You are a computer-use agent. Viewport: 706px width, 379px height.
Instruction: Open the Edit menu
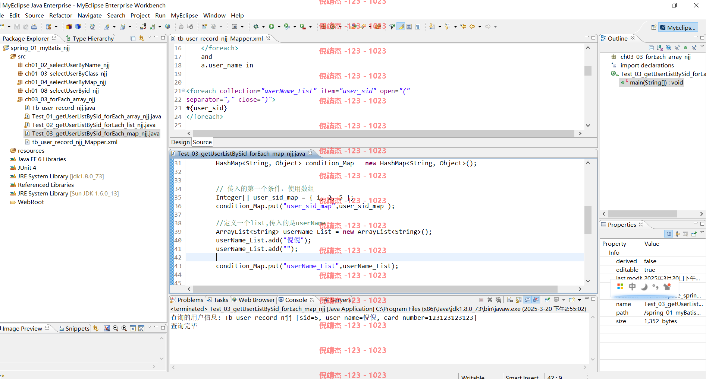pos(15,15)
